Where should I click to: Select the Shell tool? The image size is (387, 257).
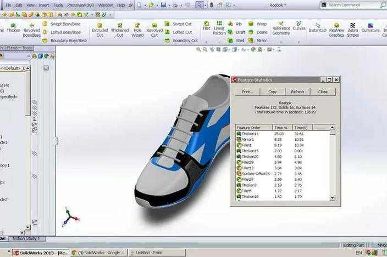click(x=236, y=41)
